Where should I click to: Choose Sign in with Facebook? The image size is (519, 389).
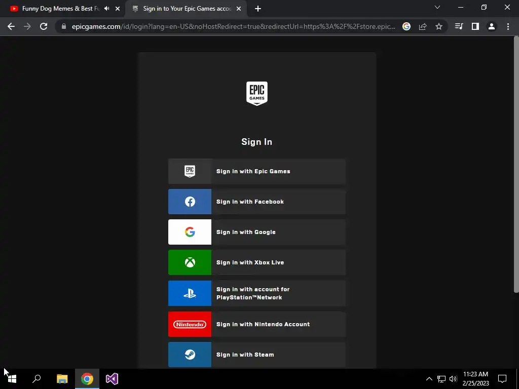(257, 202)
